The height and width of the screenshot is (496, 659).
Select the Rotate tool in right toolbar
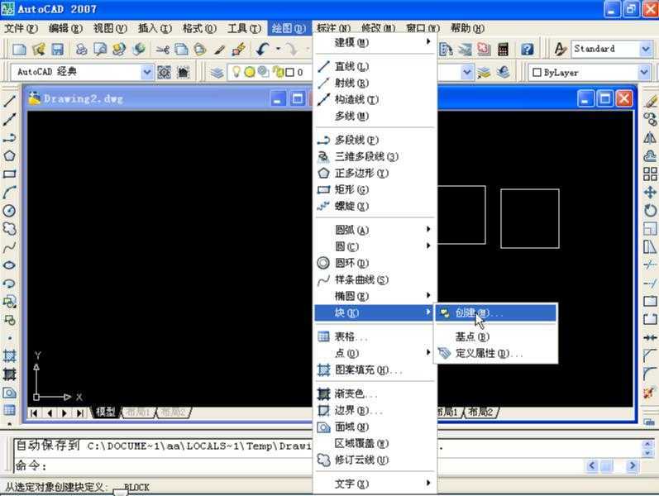point(650,210)
